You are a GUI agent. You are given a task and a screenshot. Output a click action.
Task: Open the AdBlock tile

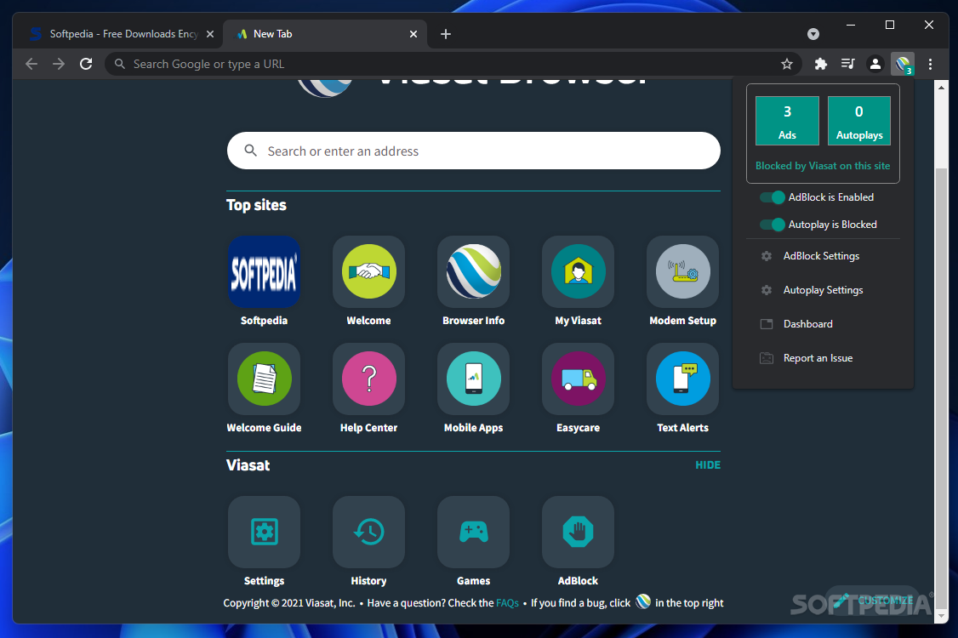pos(578,532)
